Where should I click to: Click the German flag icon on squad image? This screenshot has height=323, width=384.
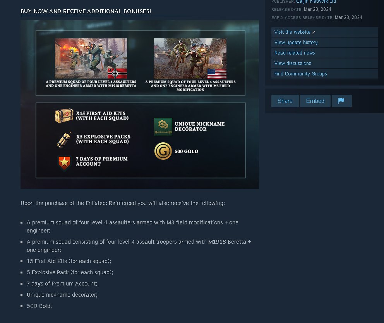118,73
